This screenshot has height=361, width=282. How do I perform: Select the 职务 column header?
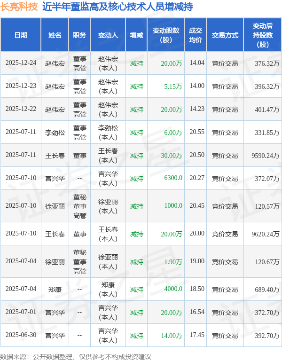point(79,35)
